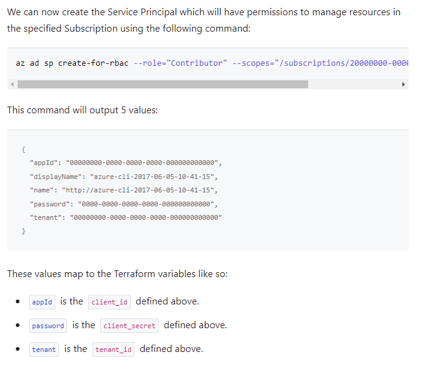
Task: Click the "appId" line in the JSON output
Action: tap(126, 163)
